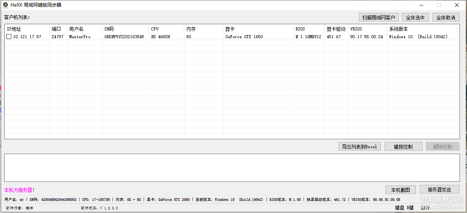The height and width of the screenshot is (213, 467).
Task: Click status bar CPU: i7-10875H entry
Action: [96, 200]
